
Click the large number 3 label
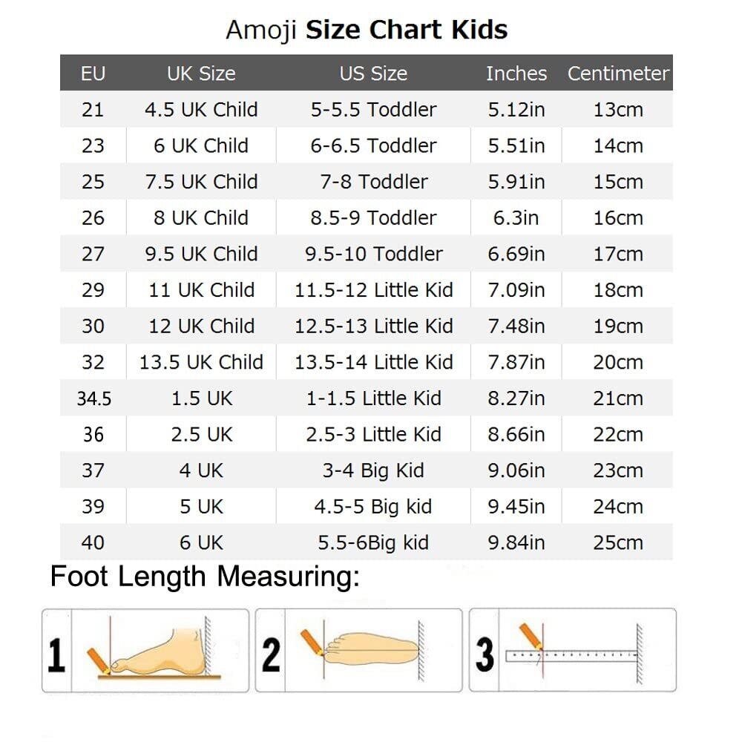(485, 653)
